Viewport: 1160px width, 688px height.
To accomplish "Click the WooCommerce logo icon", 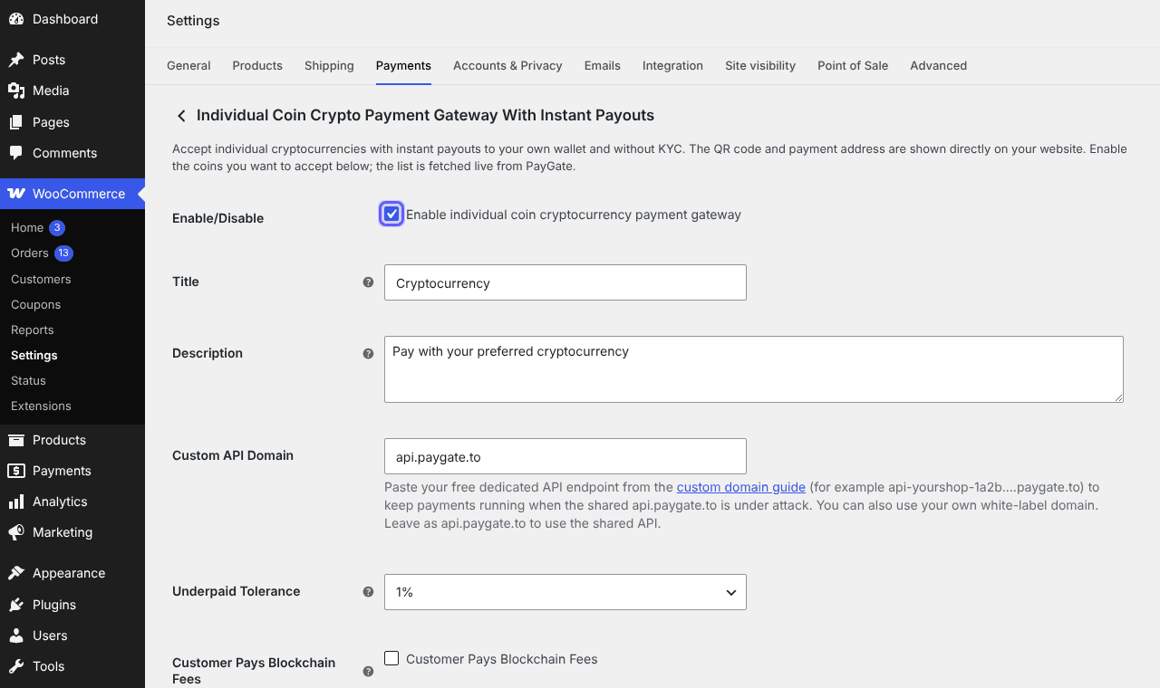I will click(16, 194).
